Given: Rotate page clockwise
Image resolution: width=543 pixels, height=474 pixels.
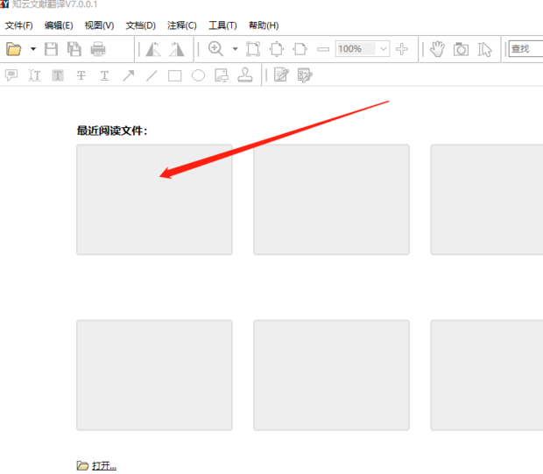Looking at the screenshot, I should point(177,49).
